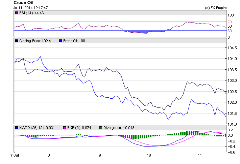Click the '0.0' MACD axis label
The height and width of the screenshot is (164, 240).
pyautogui.click(x=230, y=135)
